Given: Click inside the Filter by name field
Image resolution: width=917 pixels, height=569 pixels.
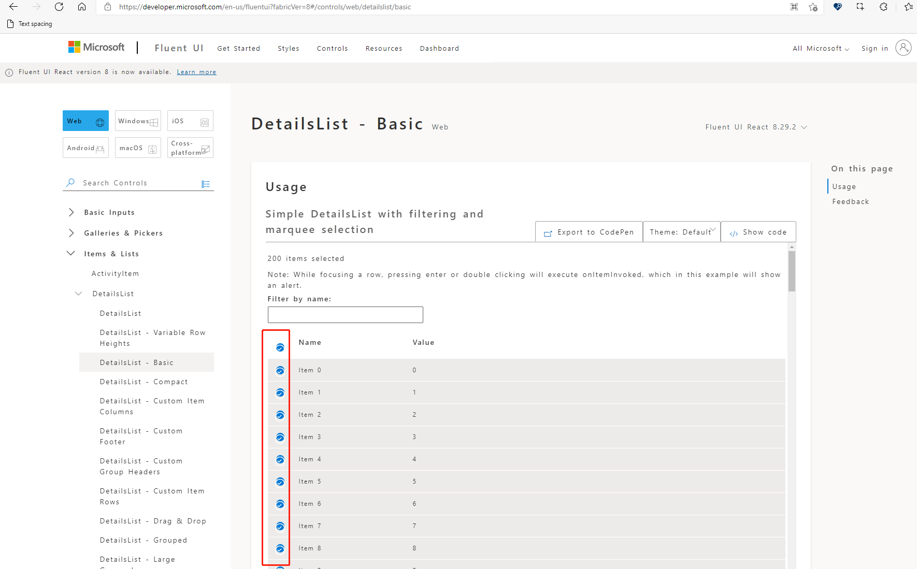Looking at the screenshot, I should [345, 314].
